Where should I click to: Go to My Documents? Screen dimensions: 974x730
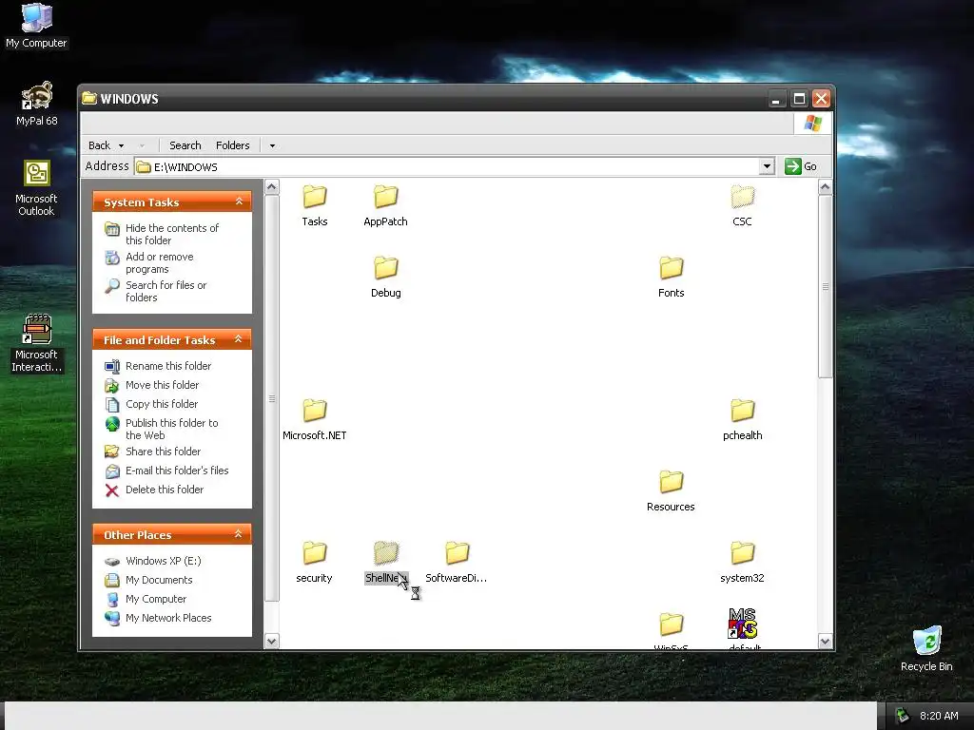point(149,580)
